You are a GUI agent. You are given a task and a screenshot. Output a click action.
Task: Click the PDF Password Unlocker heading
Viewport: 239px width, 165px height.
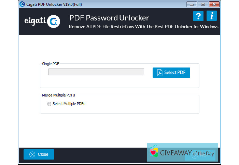click(x=109, y=18)
